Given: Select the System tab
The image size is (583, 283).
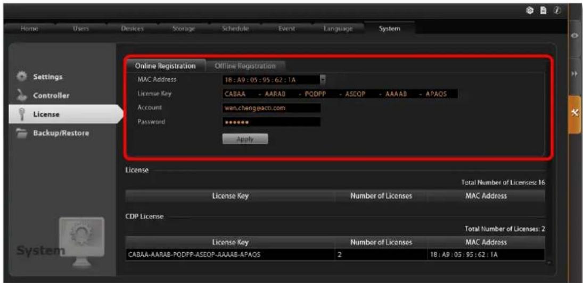Looking at the screenshot, I should 390,29.
